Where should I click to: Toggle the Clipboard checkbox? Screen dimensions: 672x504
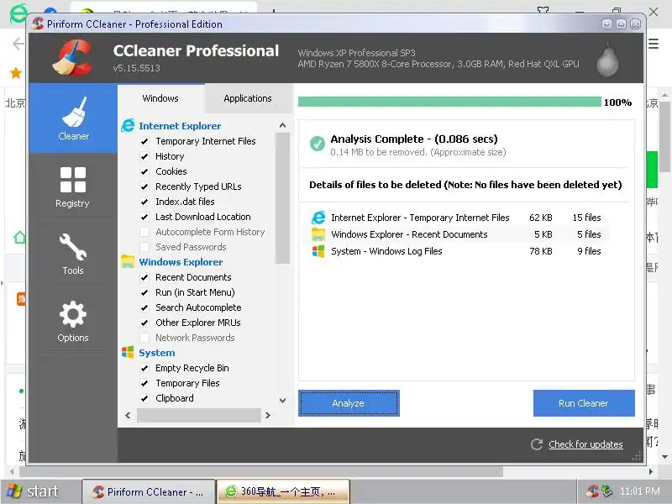144,398
